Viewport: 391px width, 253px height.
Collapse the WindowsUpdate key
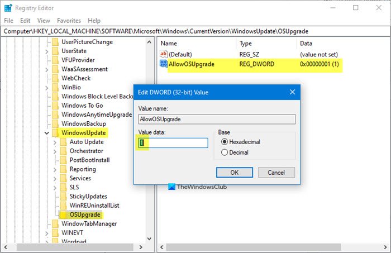pyautogui.click(x=46, y=133)
